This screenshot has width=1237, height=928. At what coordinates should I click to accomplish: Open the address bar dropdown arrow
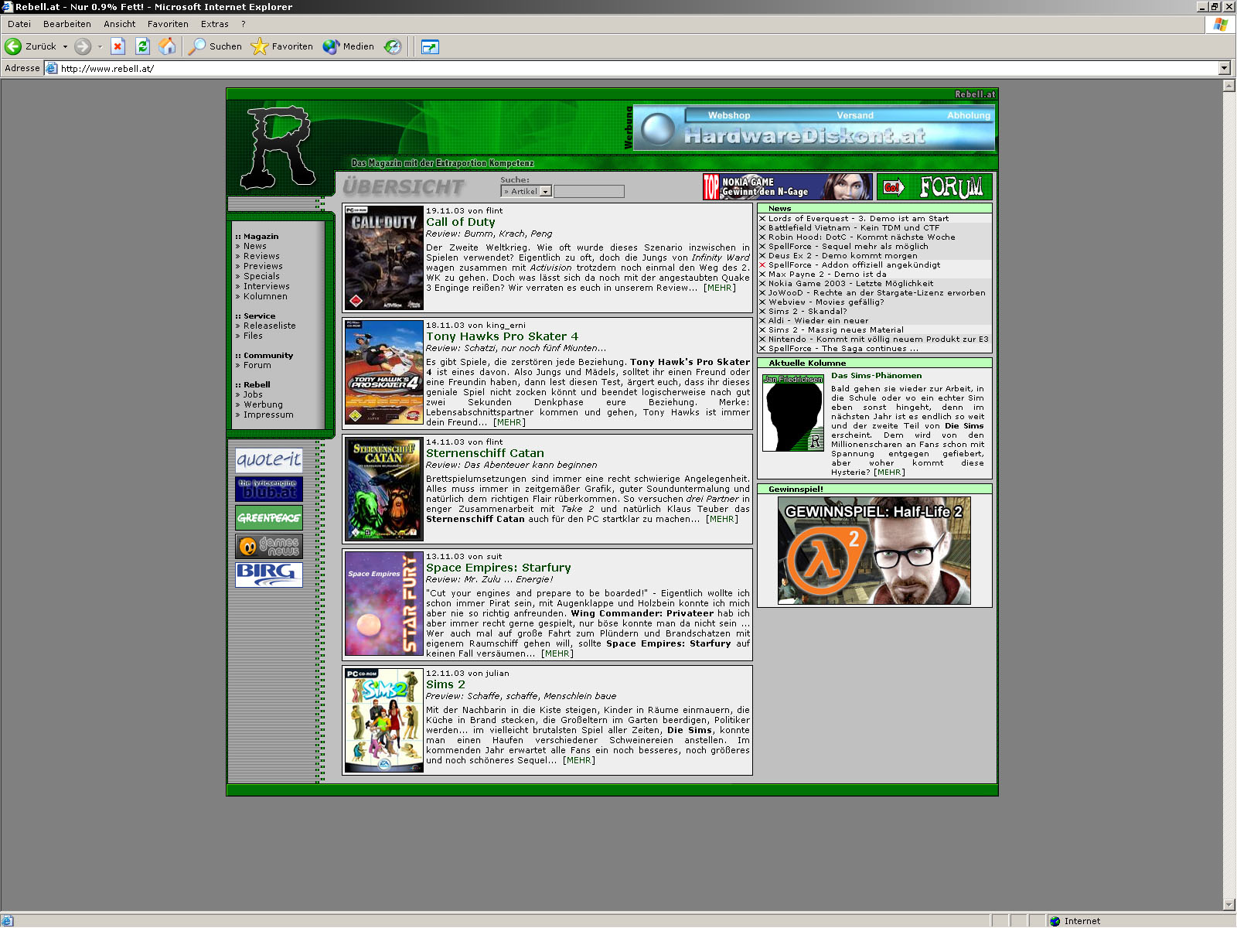pyautogui.click(x=1224, y=68)
